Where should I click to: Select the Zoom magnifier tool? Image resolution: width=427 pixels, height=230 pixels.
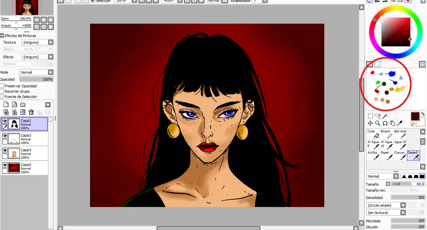(378, 123)
